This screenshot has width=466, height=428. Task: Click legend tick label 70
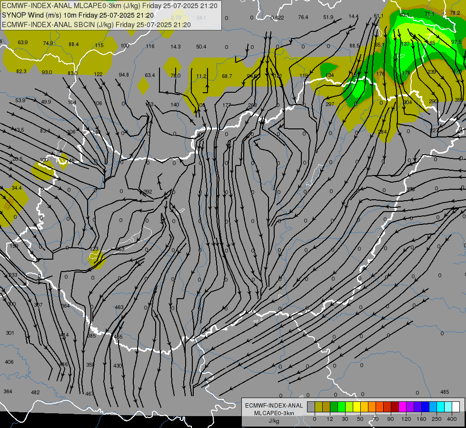point(376,419)
